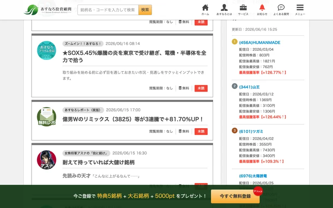Click the 取り組みを始める前に description text

pos(133,75)
